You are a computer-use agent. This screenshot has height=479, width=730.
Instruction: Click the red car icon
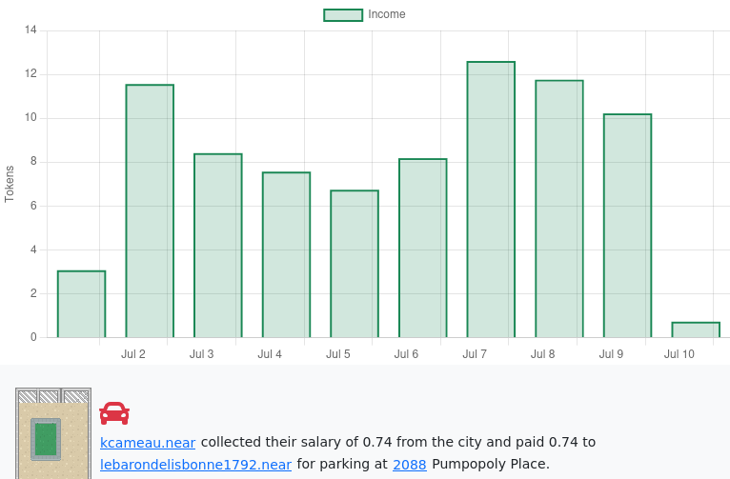tap(114, 413)
